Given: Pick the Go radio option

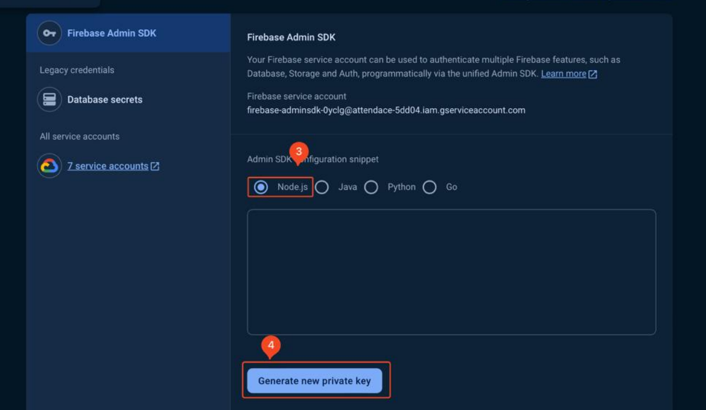Looking at the screenshot, I should 430,187.
